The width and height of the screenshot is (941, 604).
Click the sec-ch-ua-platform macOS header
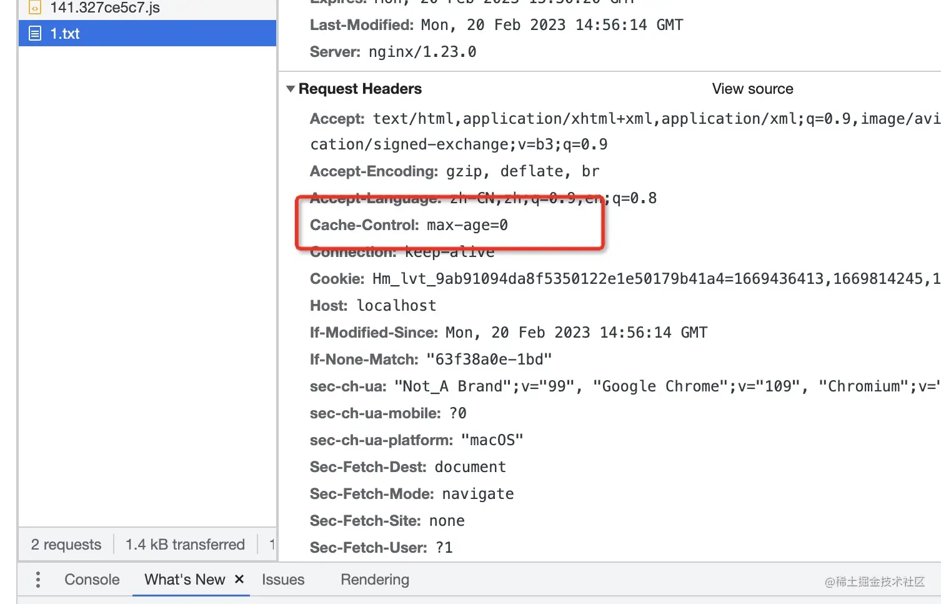click(417, 440)
